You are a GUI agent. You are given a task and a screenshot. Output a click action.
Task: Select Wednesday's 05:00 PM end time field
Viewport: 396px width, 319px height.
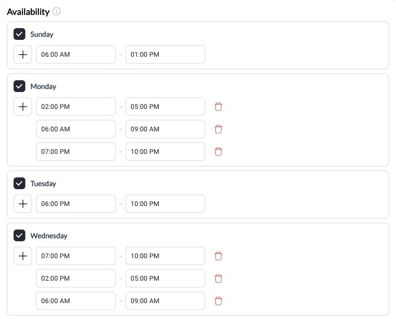pos(165,279)
